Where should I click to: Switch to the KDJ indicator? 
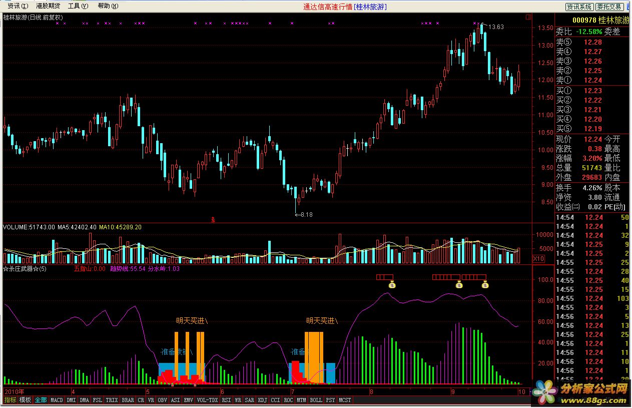click(x=263, y=400)
